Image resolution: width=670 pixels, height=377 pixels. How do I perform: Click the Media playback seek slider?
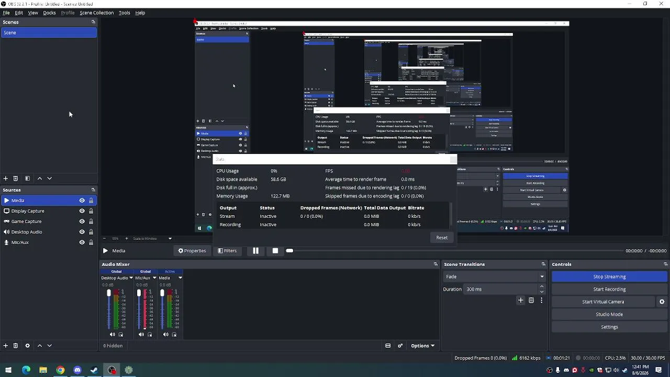[455, 251]
